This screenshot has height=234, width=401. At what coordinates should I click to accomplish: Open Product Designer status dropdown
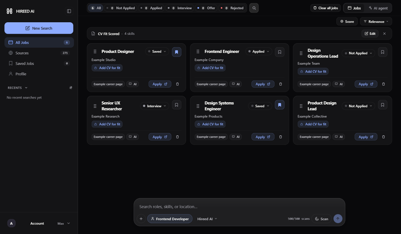point(157,52)
